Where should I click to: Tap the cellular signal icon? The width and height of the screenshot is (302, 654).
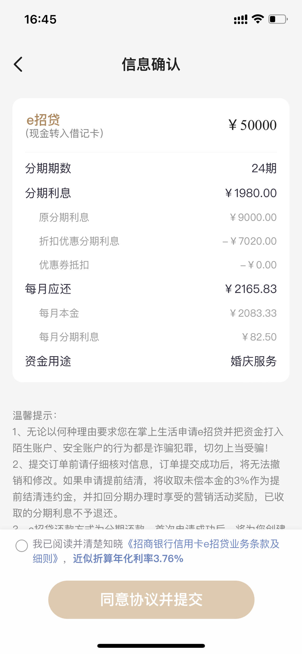click(241, 19)
